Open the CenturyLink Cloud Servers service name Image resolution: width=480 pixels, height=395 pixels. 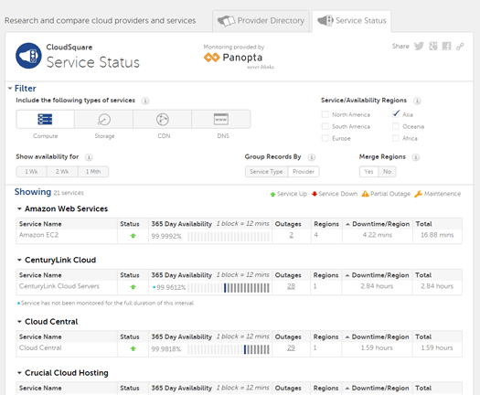(59, 286)
